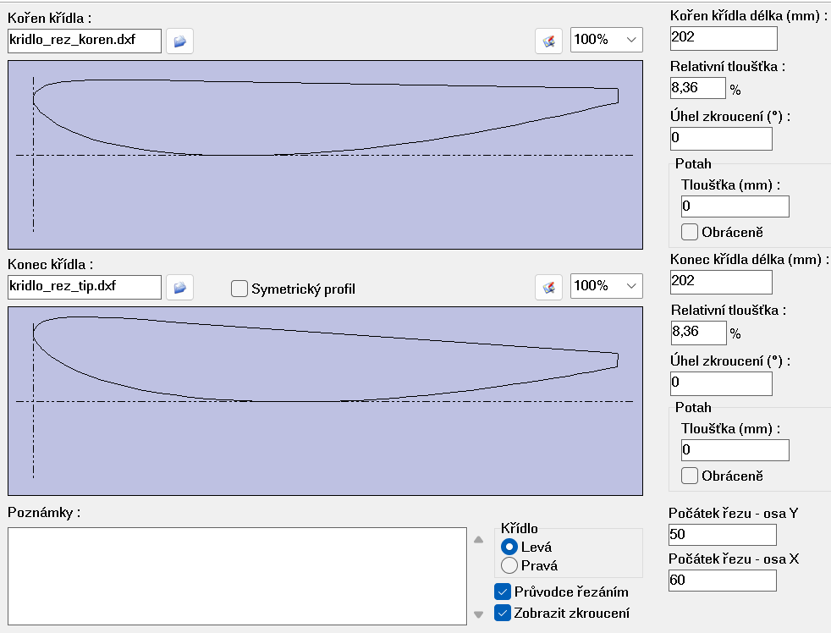Open the wing root 100% zoom dropdown
This screenshot has height=633, width=831.
(x=606, y=40)
